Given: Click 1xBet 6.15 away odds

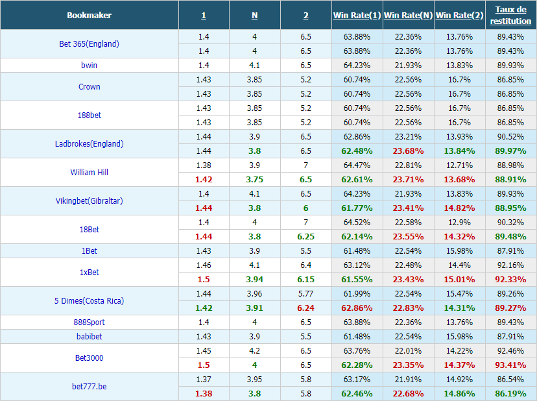Looking at the screenshot, I should click(306, 279).
